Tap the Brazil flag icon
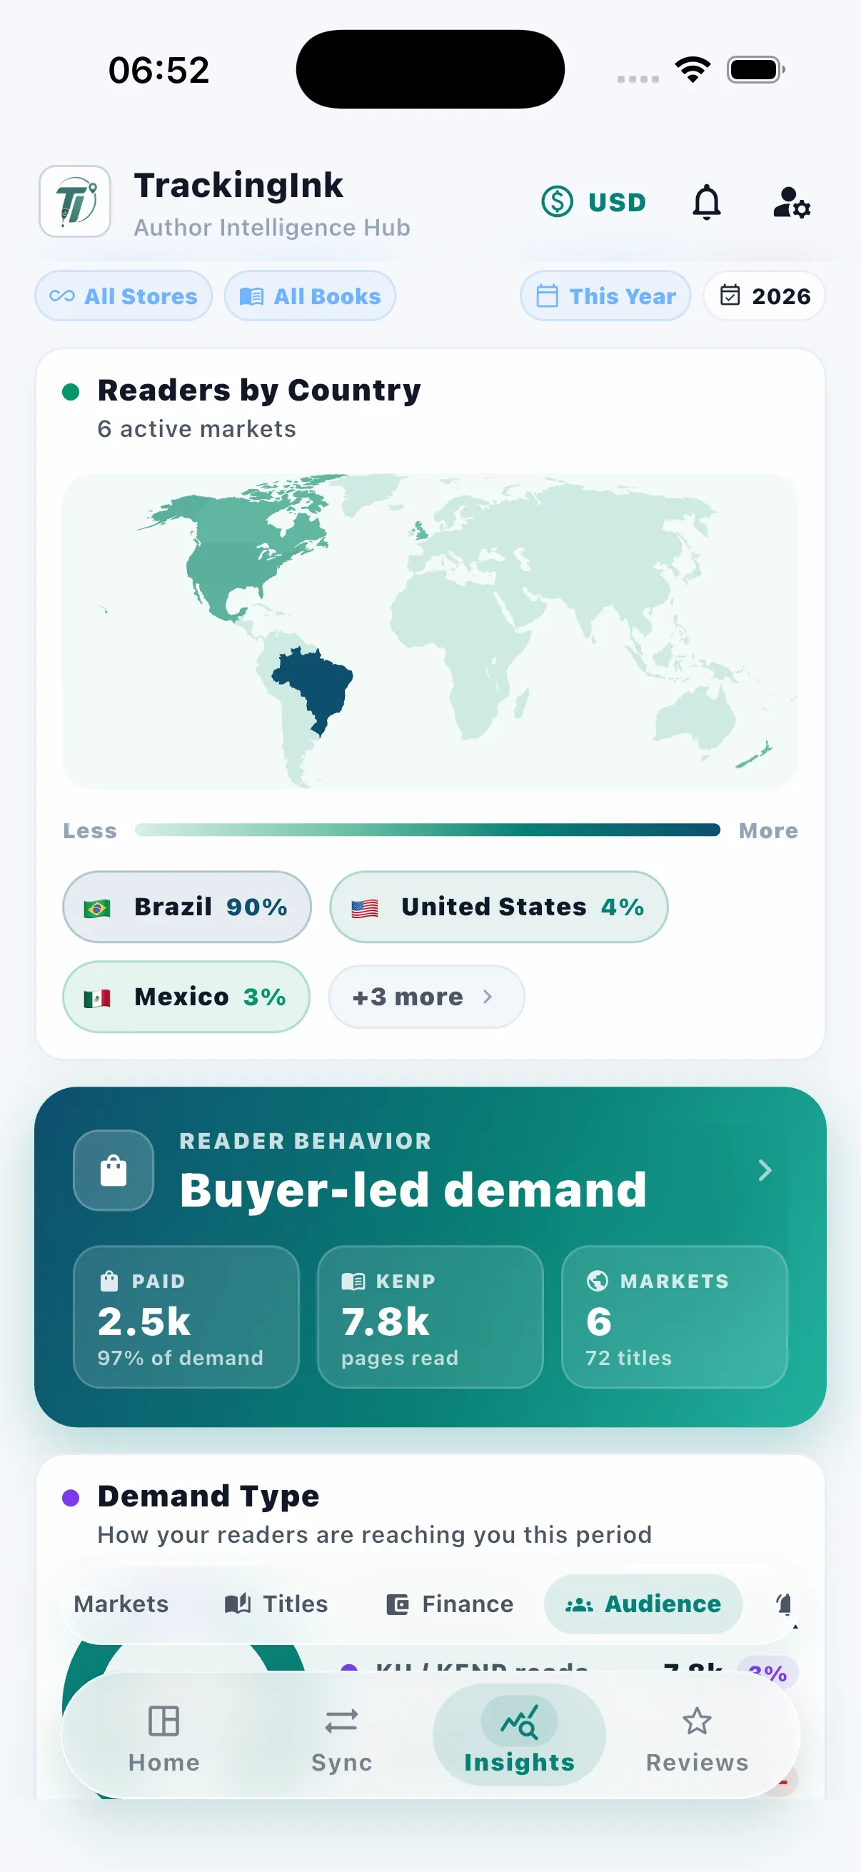 [x=96, y=907]
